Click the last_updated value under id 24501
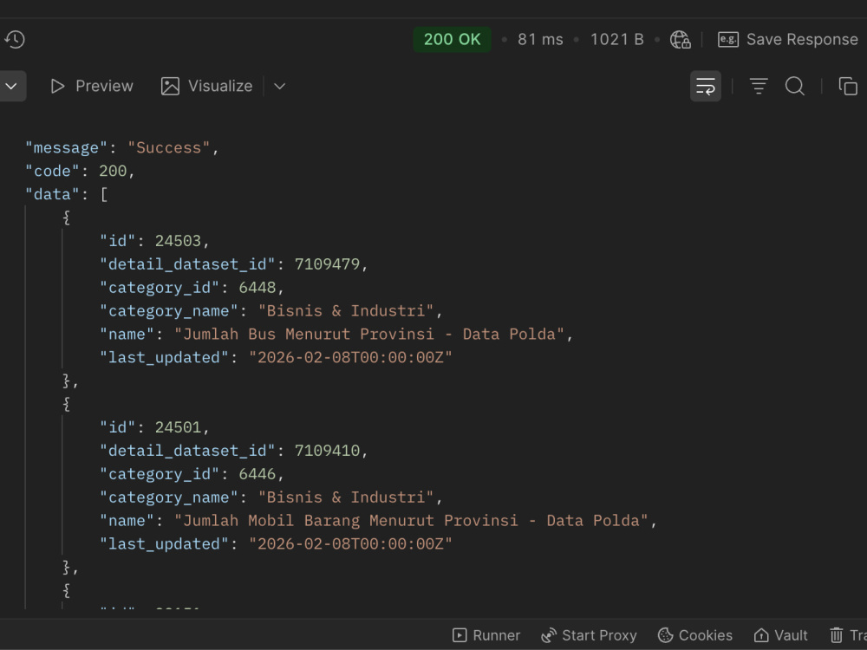 [x=350, y=543]
